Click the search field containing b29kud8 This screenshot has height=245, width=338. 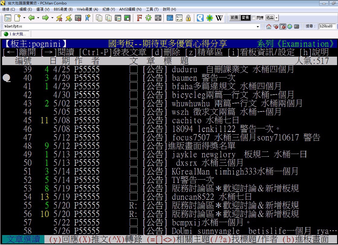(x=327, y=27)
